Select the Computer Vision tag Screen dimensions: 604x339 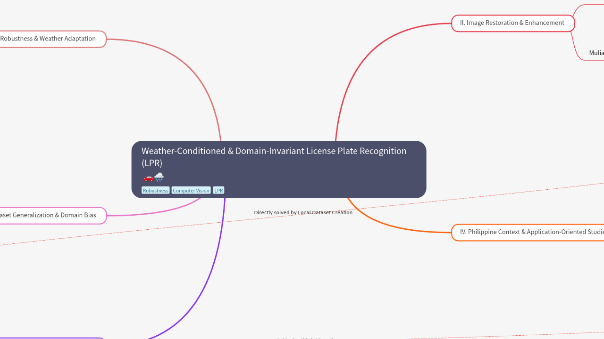pos(191,191)
